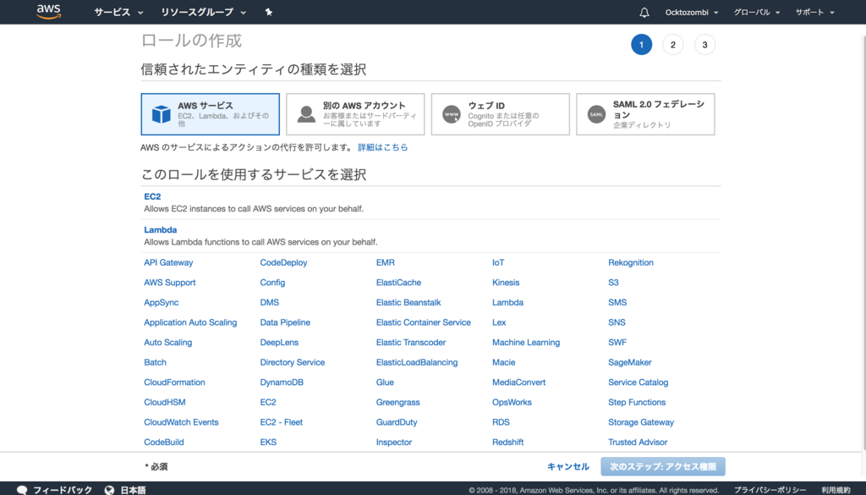This screenshot has width=866, height=495.
Task: Click キャンセル to cancel role creation
Action: pos(567,467)
